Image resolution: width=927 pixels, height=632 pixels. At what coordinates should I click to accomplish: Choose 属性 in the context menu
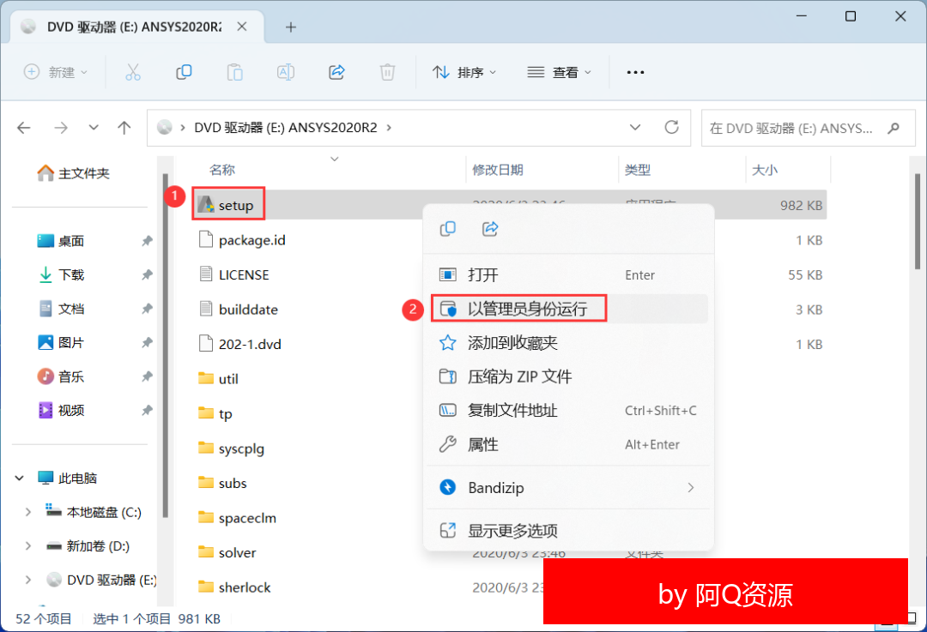(569, 444)
